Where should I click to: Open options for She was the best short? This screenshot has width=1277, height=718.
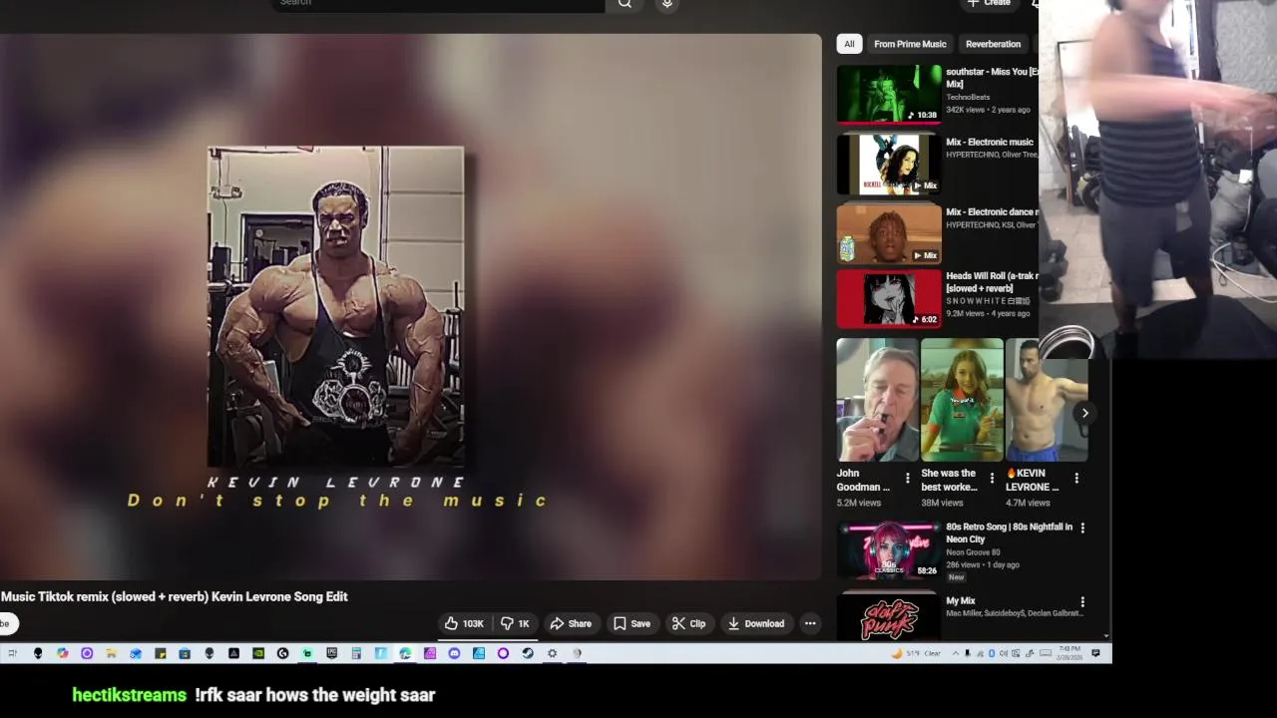992,479
